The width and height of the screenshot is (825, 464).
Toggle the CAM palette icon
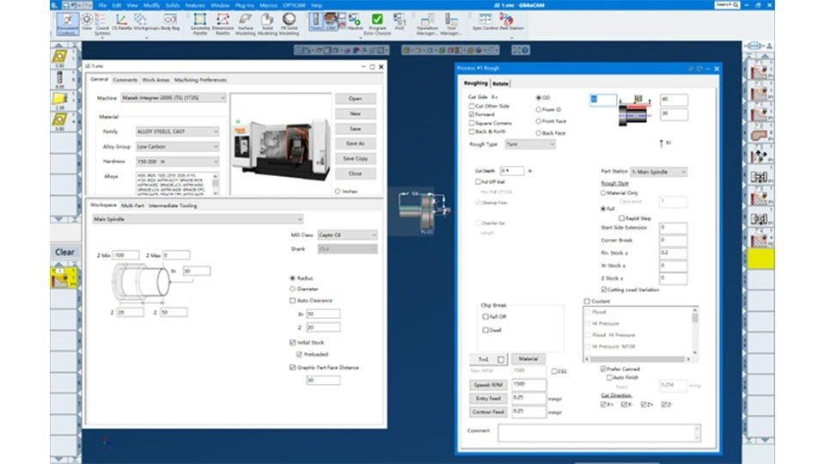(330, 21)
